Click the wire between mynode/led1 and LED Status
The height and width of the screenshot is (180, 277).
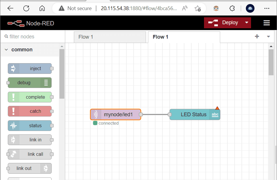pyautogui.click(x=155, y=115)
